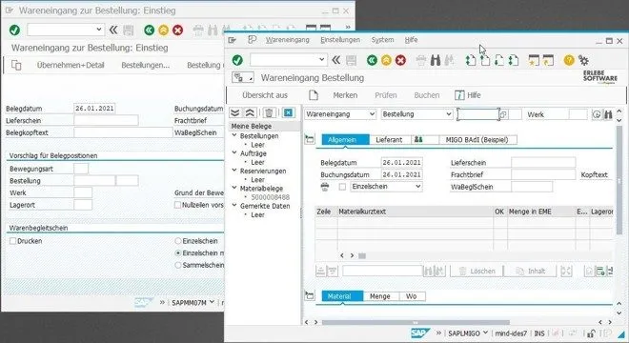Collapse Bestellungen tree node
This screenshot has width=629, height=343.
coord(234,135)
